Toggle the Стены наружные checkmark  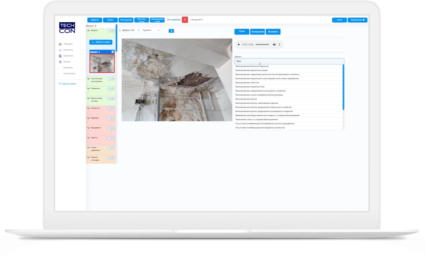pyautogui.click(x=113, y=148)
